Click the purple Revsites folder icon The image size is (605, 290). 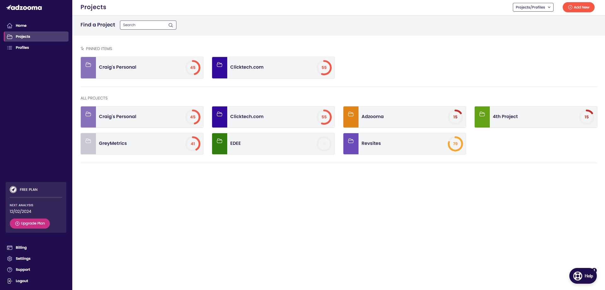click(x=351, y=141)
